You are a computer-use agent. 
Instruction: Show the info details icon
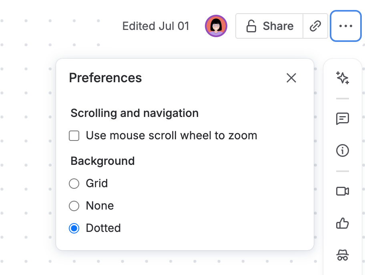[343, 150]
